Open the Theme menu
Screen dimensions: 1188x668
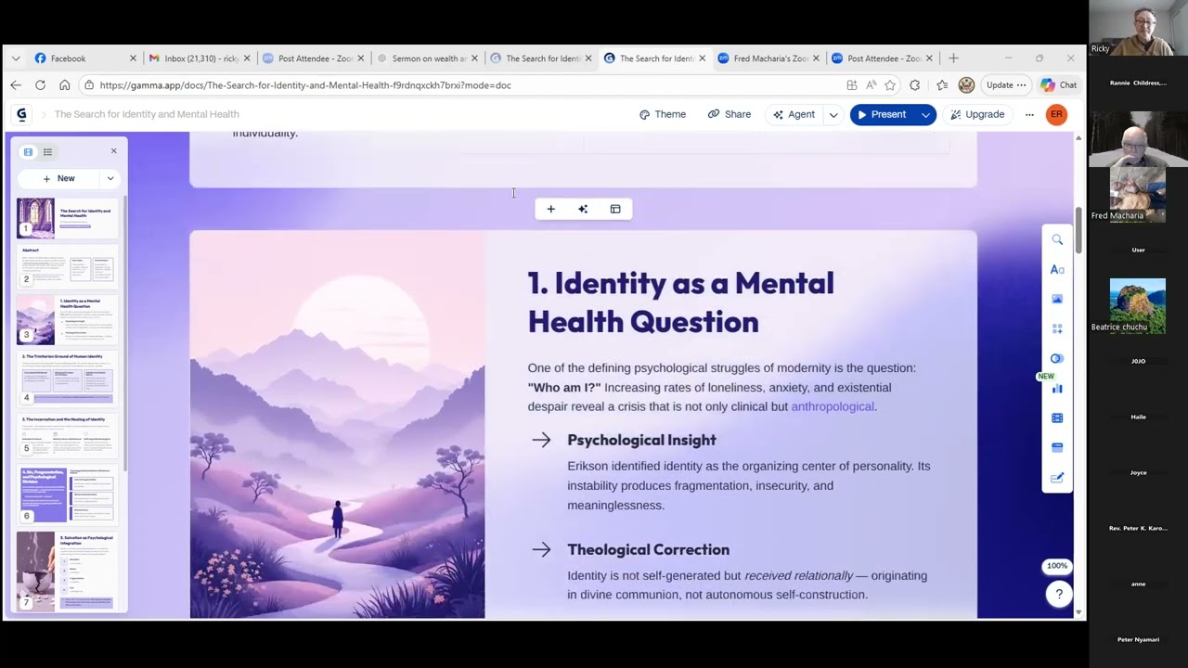tap(663, 115)
